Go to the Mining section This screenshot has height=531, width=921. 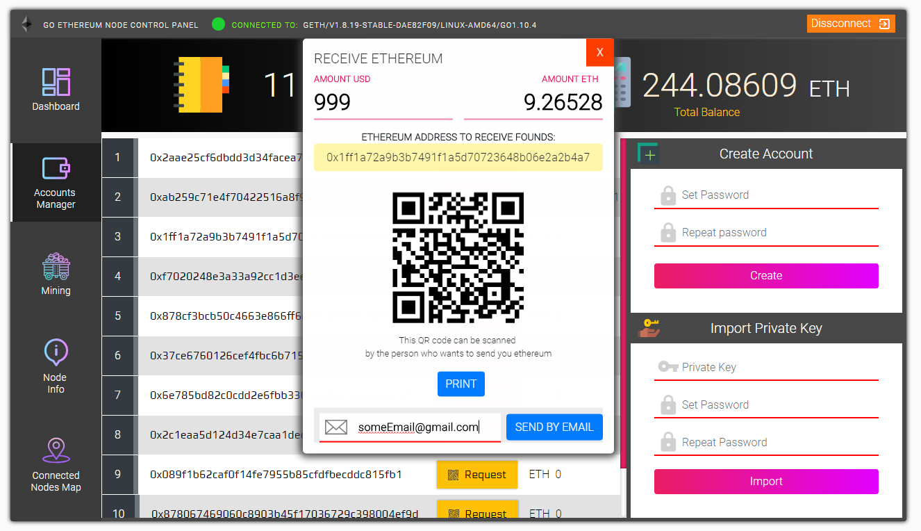(x=56, y=275)
